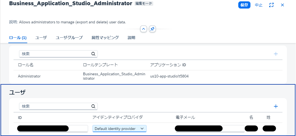Viewport: 296px width, 136px height.
Task: Click the ロールテンプレート column header
Action: [x=100, y=65]
